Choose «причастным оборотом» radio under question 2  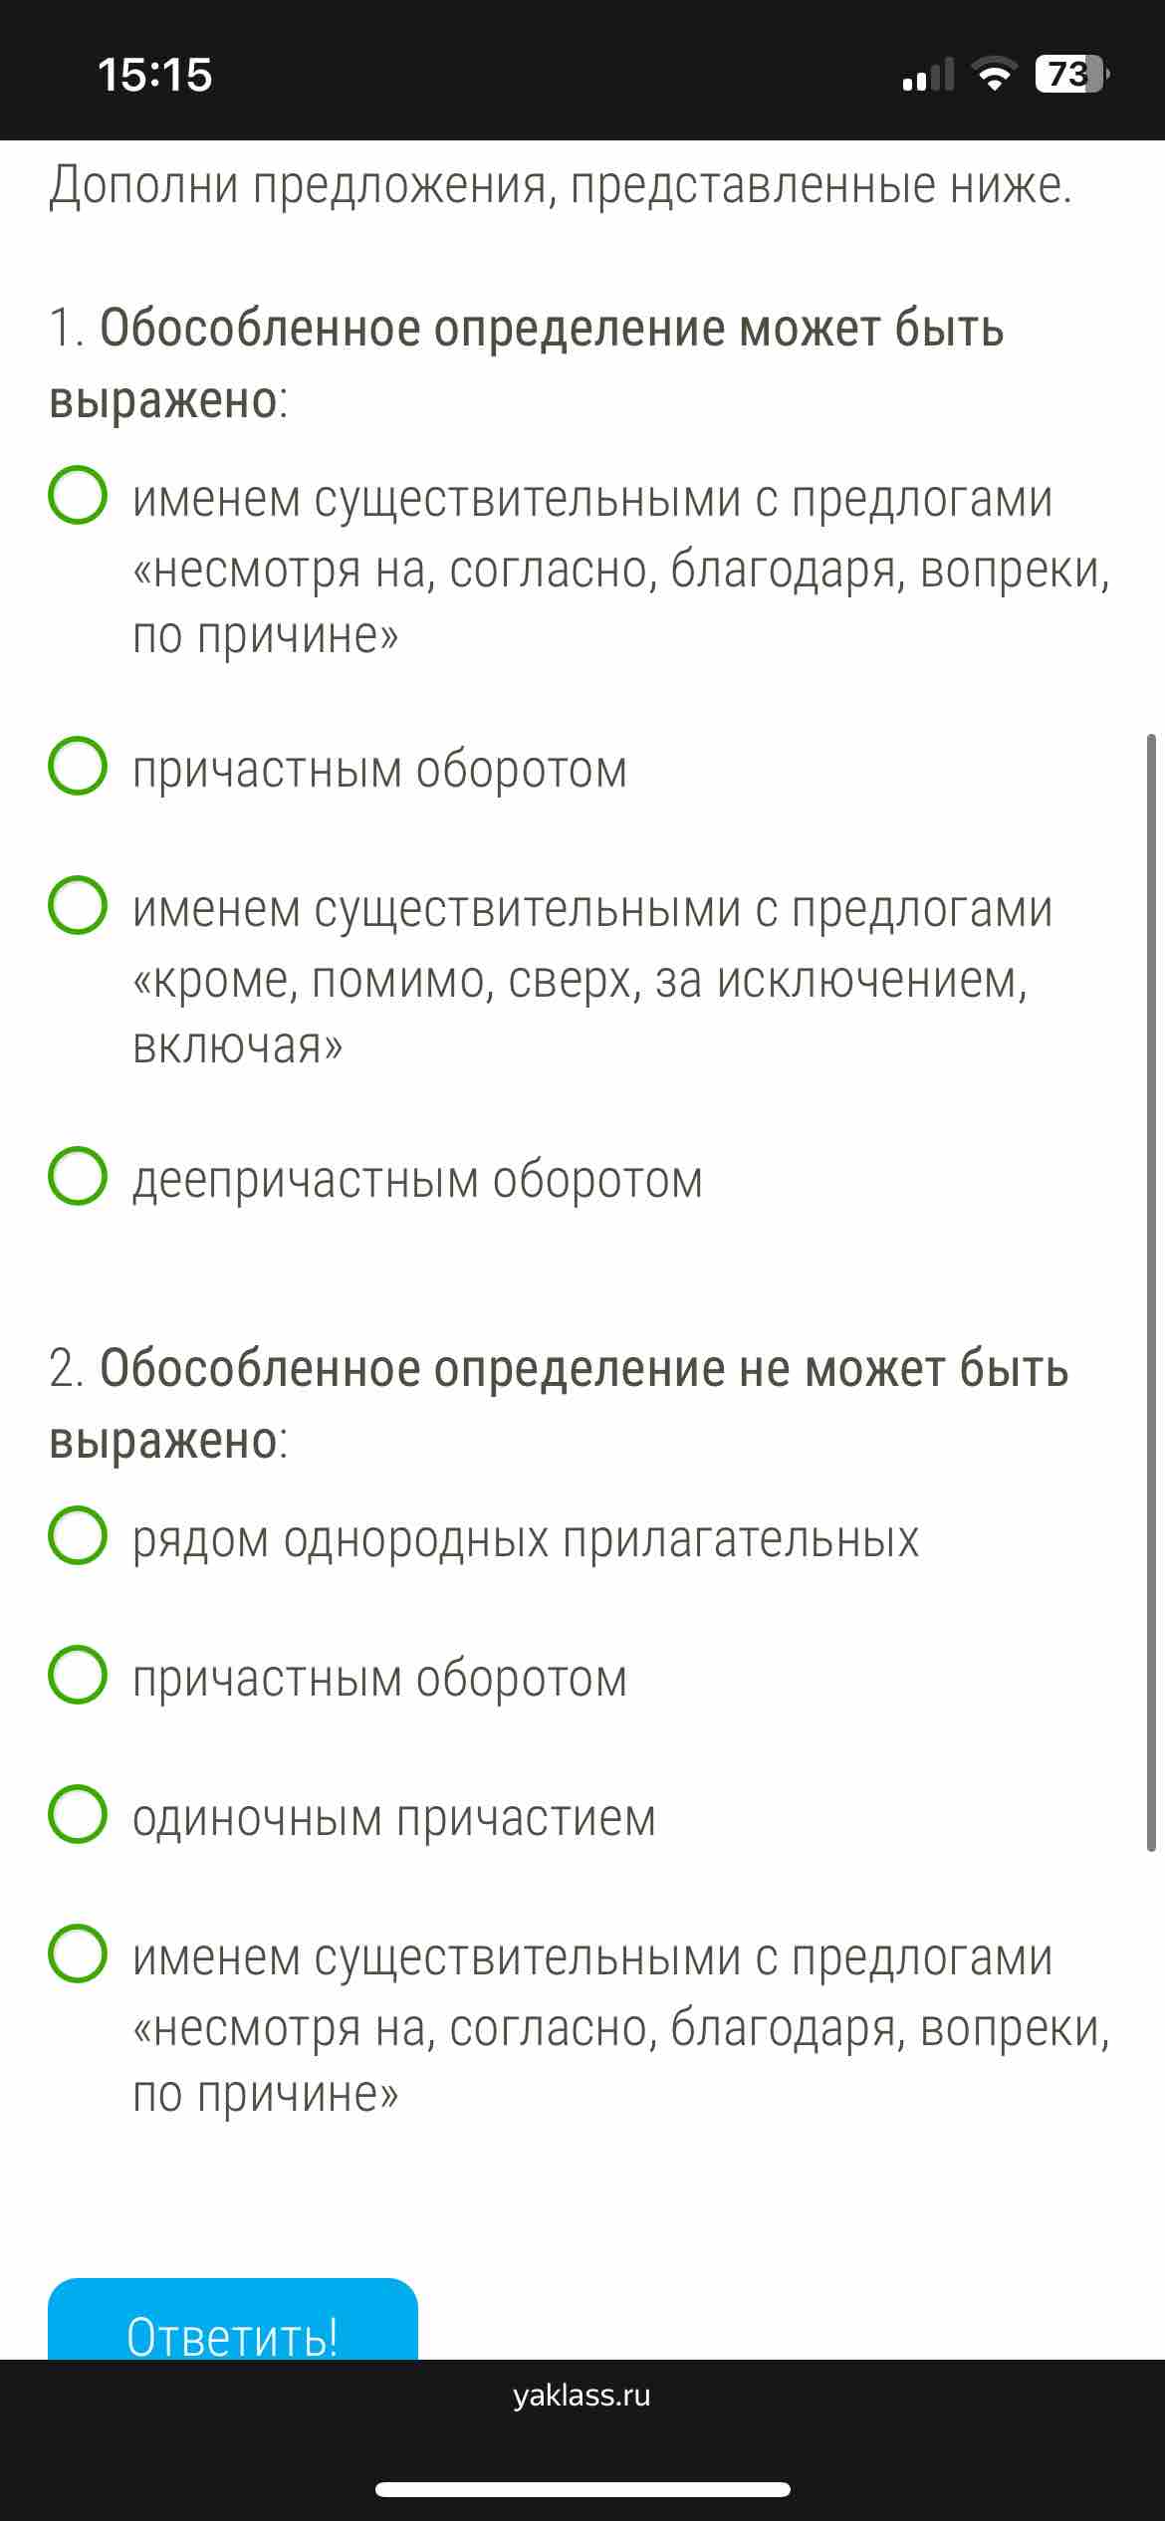[x=78, y=1675]
